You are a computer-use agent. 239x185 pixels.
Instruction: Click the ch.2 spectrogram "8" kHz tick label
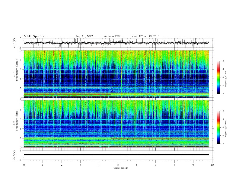click(21, 110)
